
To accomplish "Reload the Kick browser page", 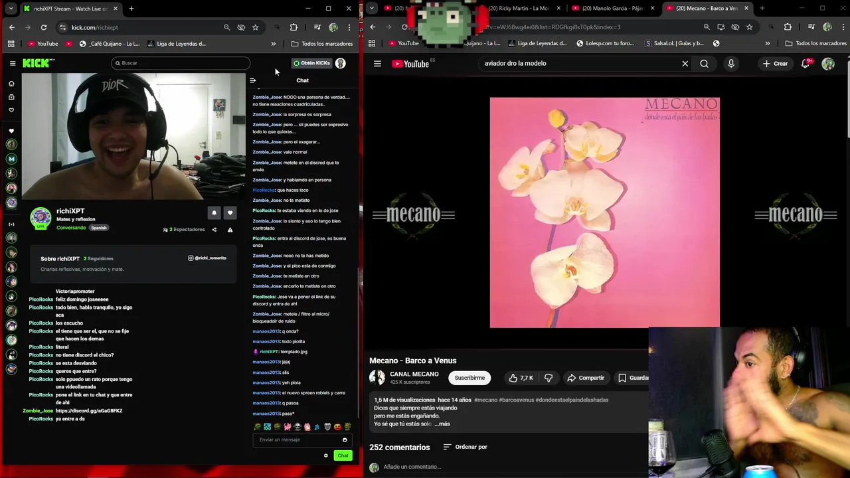I will coord(44,27).
